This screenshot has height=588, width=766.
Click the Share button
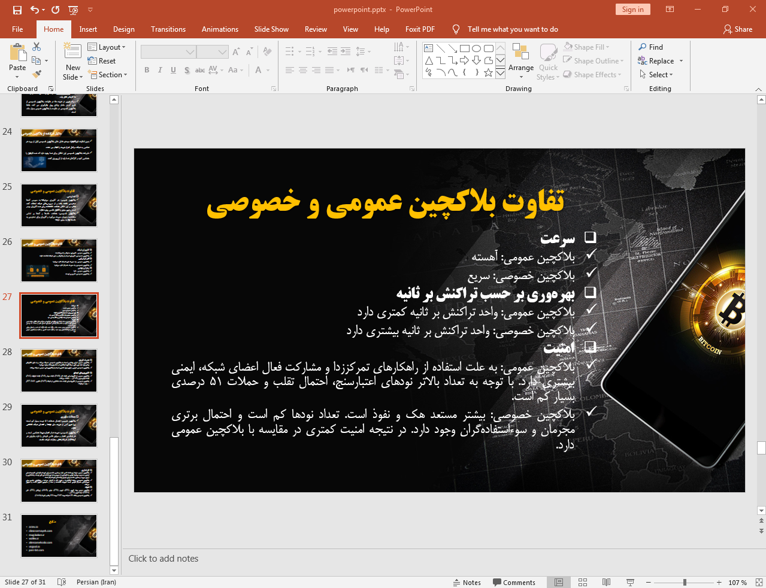point(738,29)
